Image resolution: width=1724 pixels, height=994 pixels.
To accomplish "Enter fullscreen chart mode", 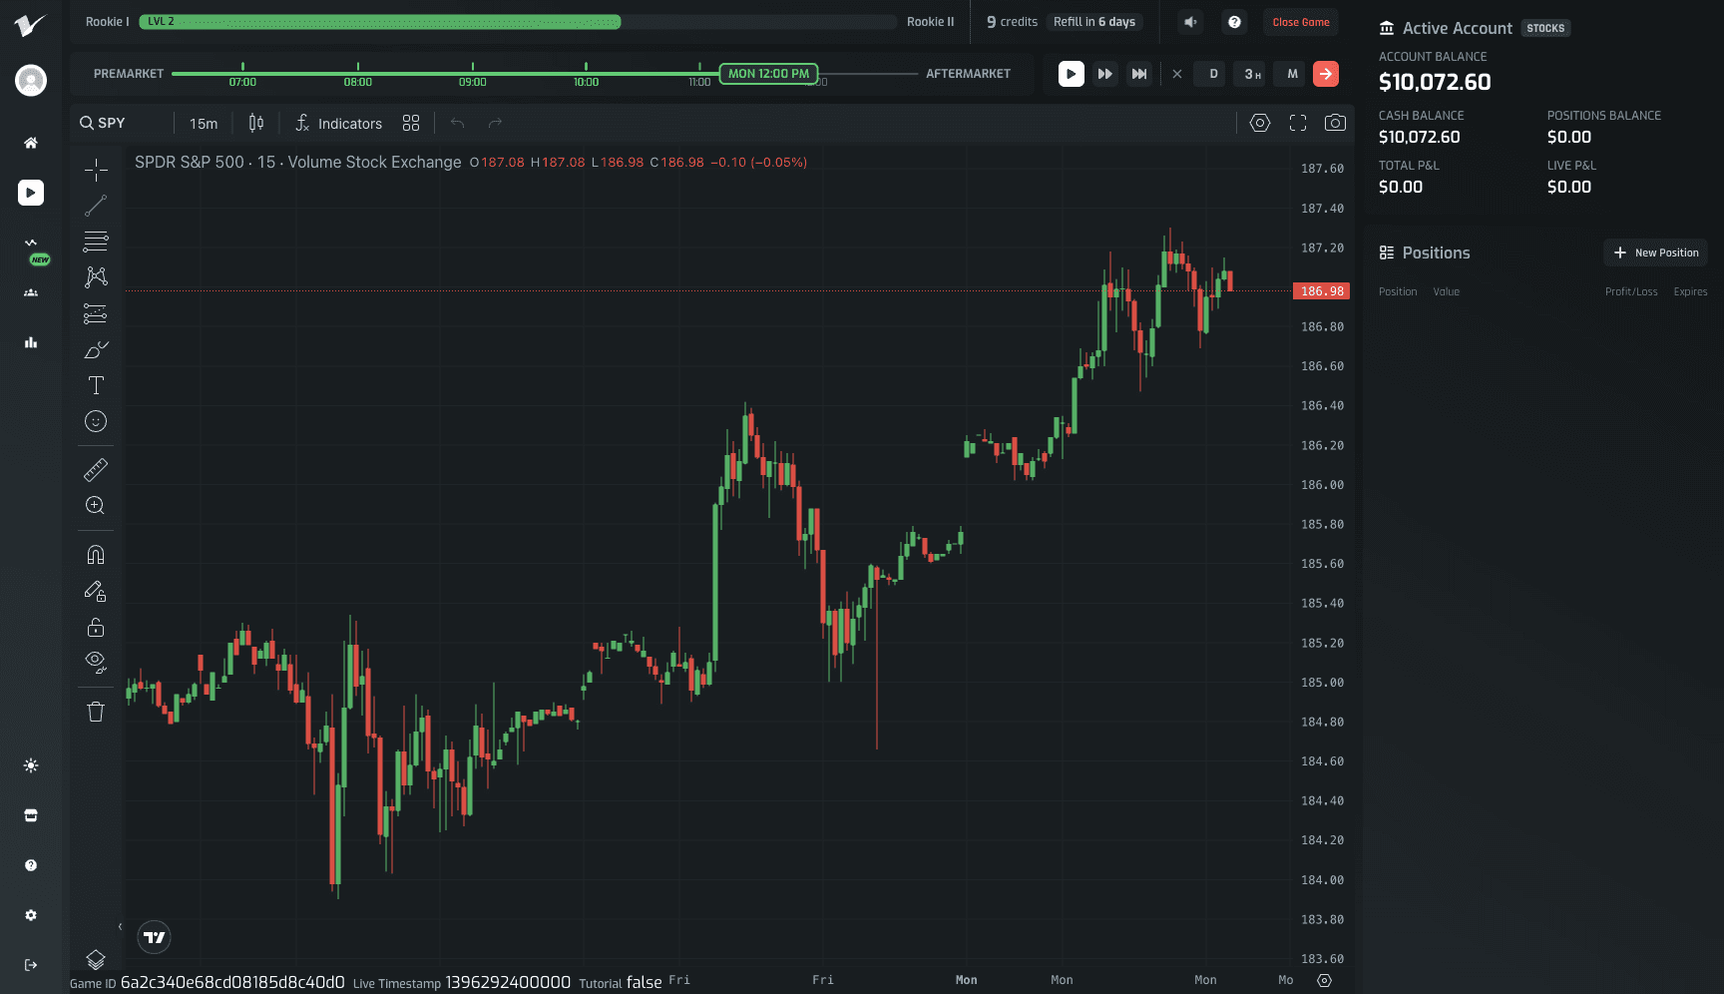I will 1298,123.
